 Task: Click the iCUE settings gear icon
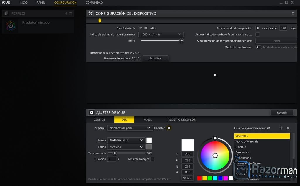pos(91,112)
